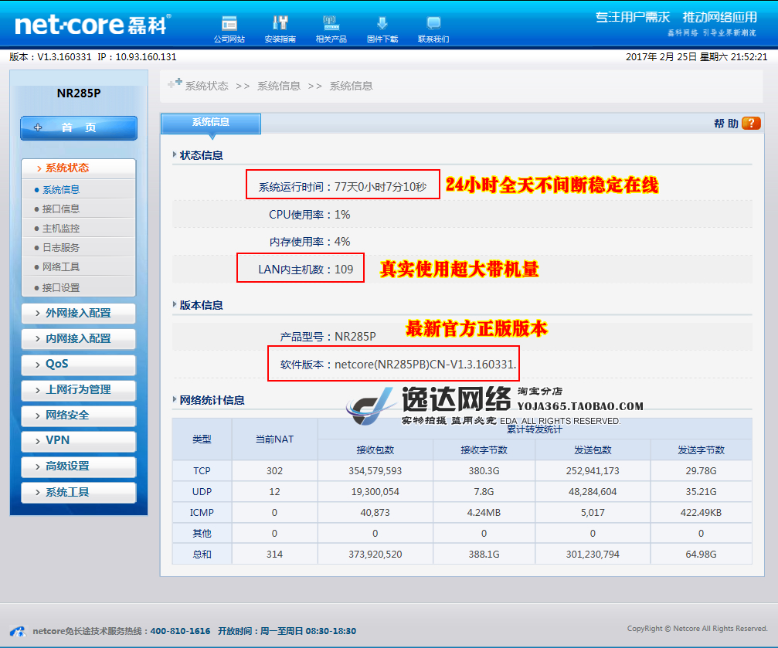Screen dimensions: 778x648
Task: Click total received bytes 388.1G
Action: coord(484,555)
